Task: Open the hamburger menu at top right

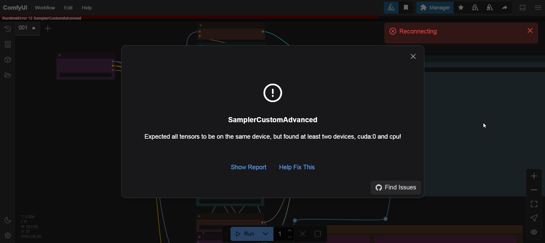Action: tap(538, 8)
